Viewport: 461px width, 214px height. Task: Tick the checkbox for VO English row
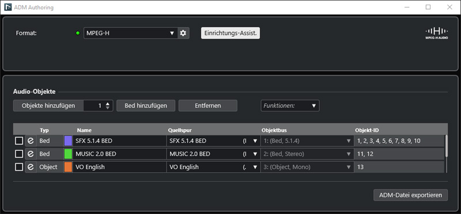click(x=19, y=167)
